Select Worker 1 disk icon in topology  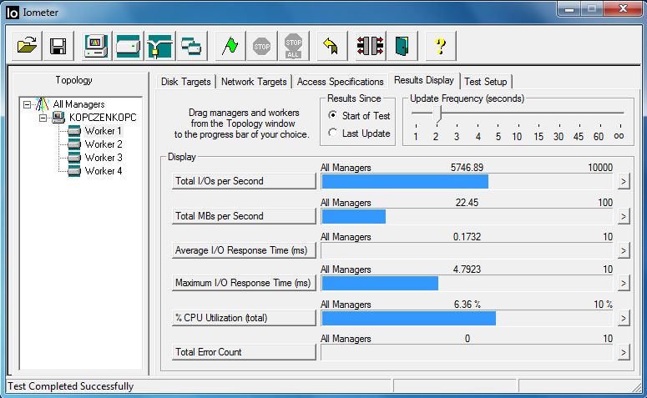pyautogui.click(x=73, y=131)
